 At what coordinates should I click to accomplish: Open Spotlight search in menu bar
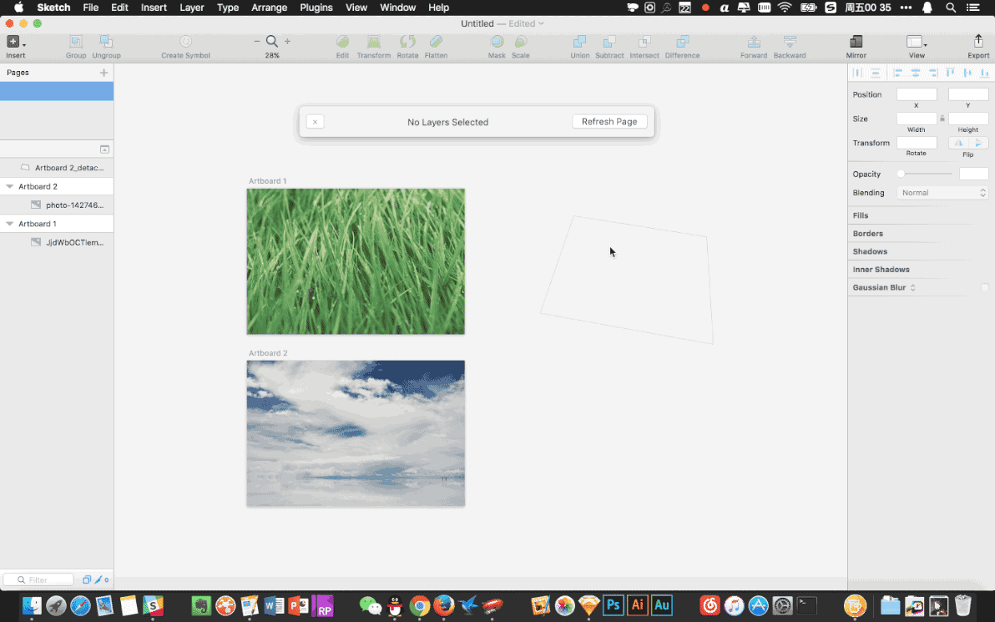pyautogui.click(x=951, y=8)
